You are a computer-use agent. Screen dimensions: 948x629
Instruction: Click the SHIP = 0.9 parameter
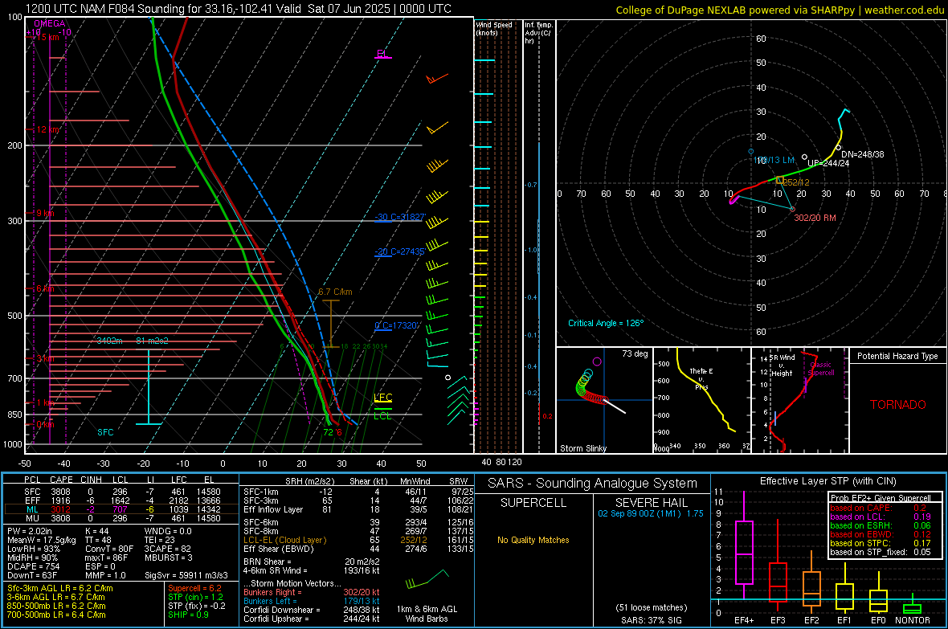click(x=188, y=615)
